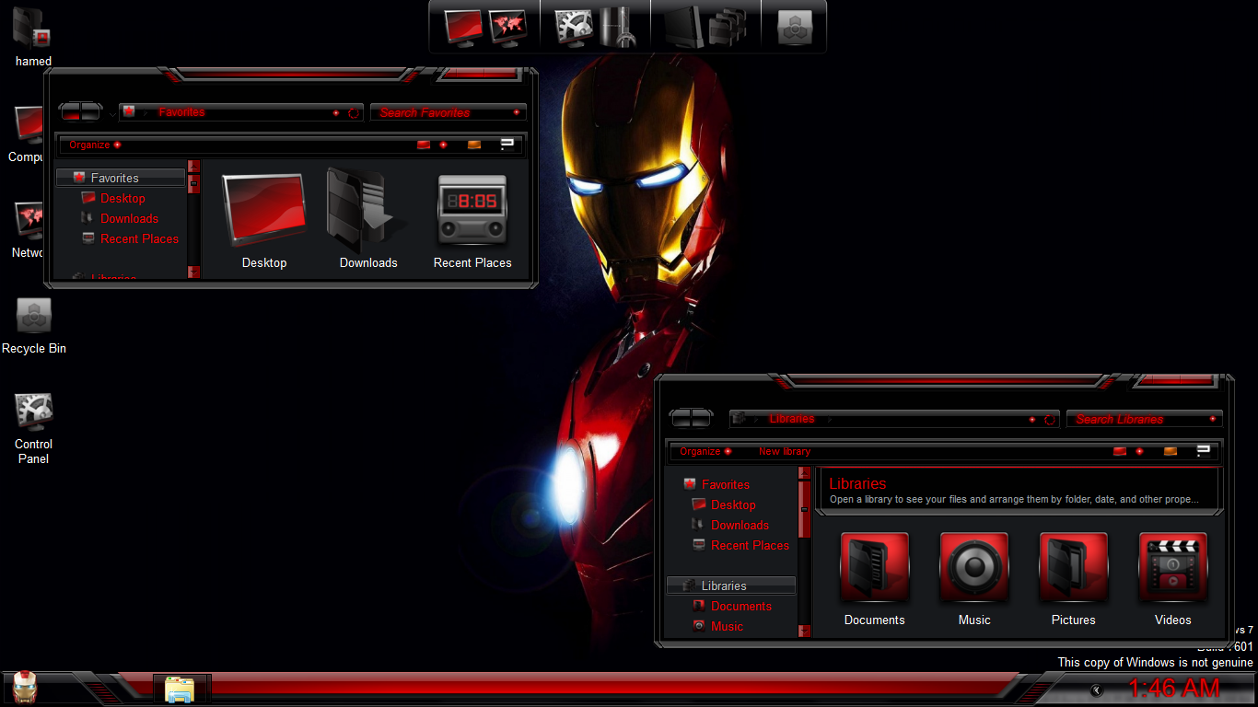Open the hamed desktop icon
Image resolution: width=1258 pixels, height=707 pixels.
click(32, 36)
